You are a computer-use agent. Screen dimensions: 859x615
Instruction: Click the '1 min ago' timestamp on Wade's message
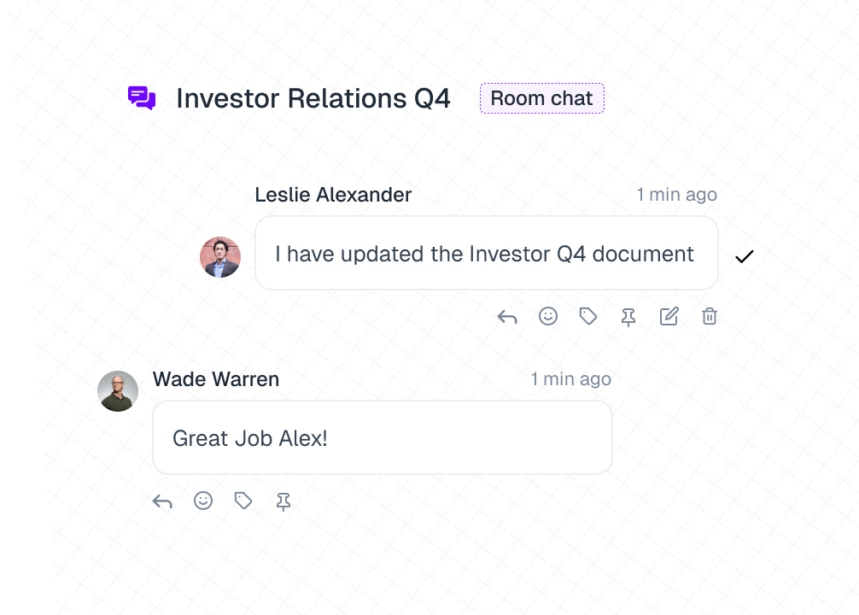(571, 379)
